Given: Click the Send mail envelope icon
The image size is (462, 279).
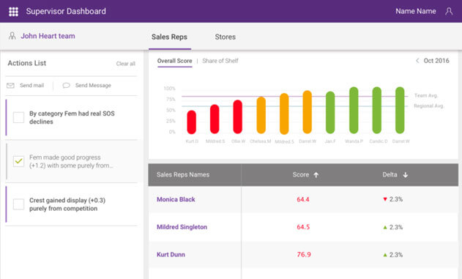Looking at the screenshot, I should click(x=10, y=86).
